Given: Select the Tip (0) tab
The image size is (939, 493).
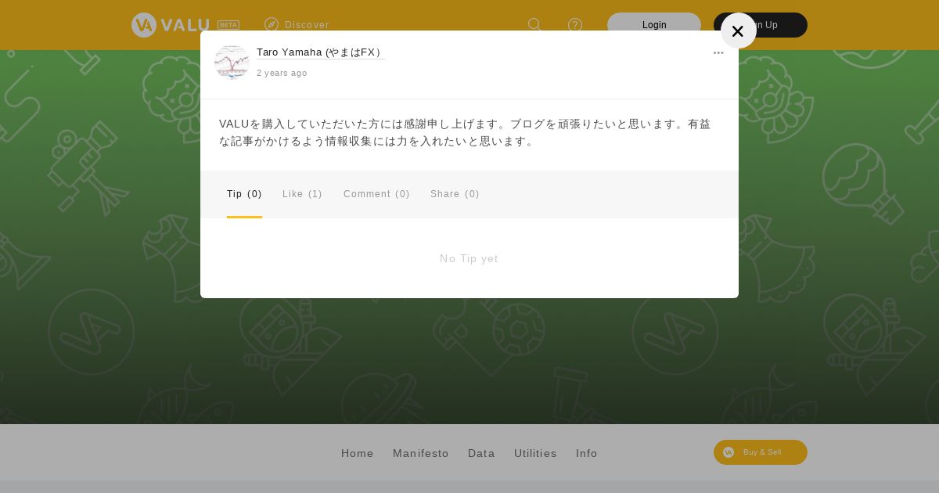Looking at the screenshot, I should [x=244, y=194].
